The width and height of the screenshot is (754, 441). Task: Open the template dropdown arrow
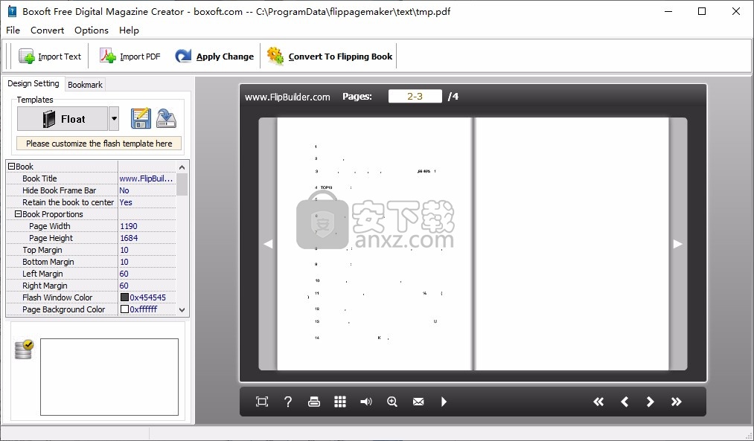click(114, 119)
